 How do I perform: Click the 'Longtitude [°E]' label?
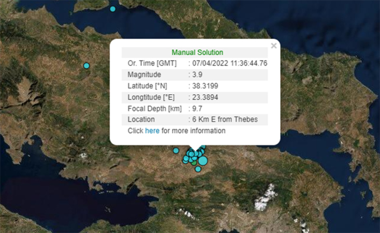[152, 97]
